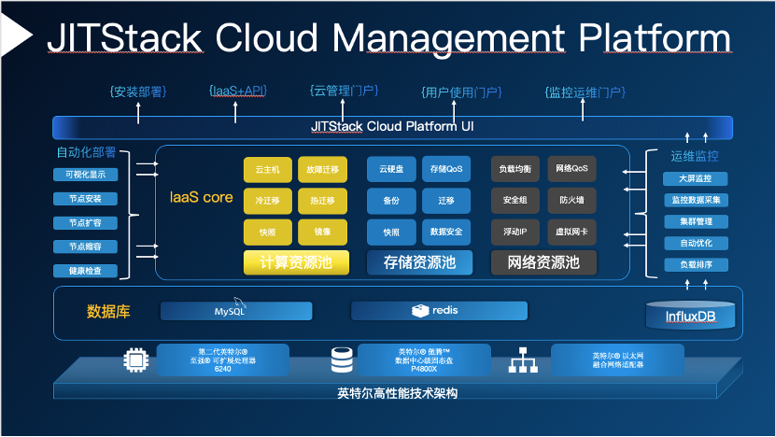Click the 冷迁移 block
The image size is (775, 437).
pos(267,201)
